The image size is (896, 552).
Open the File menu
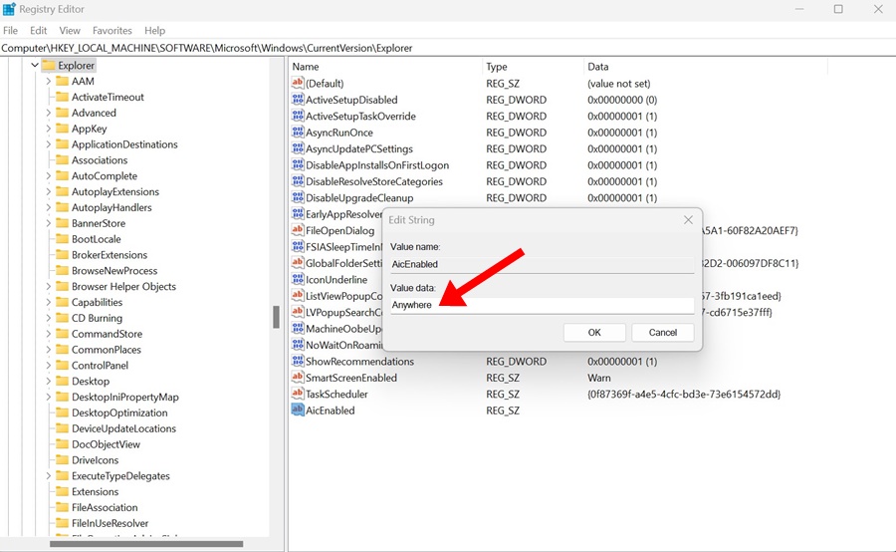tap(10, 30)
